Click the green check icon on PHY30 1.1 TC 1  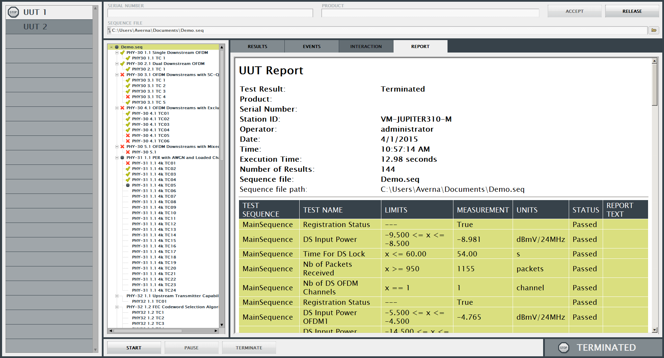[128, 58]
